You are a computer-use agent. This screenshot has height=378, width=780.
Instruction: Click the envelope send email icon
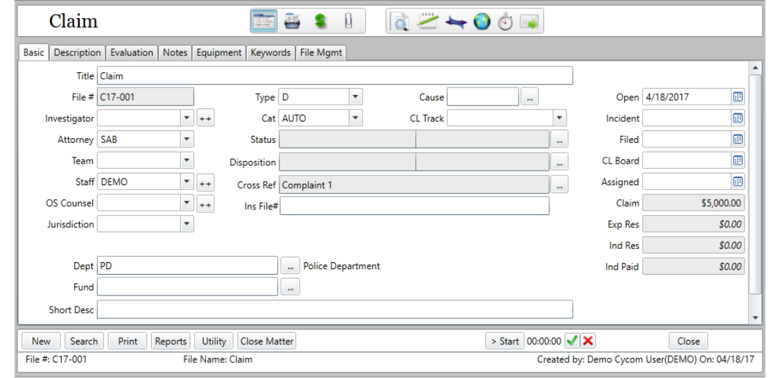(529, 22)
